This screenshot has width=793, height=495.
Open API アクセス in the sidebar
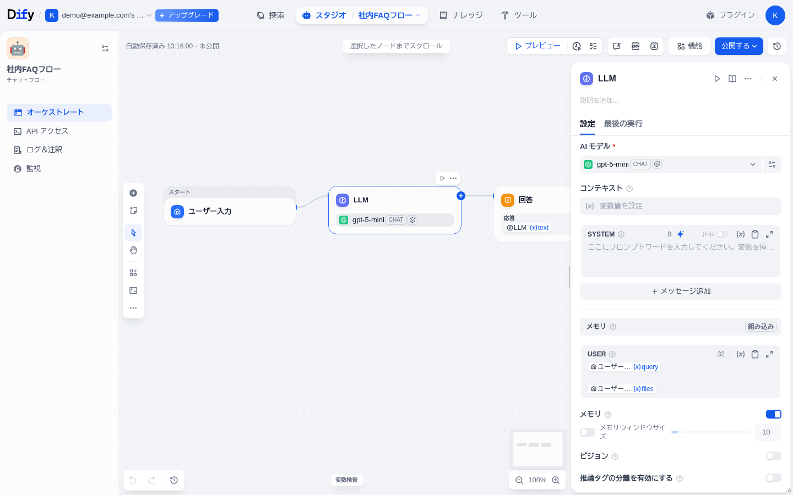click(59, 131)
